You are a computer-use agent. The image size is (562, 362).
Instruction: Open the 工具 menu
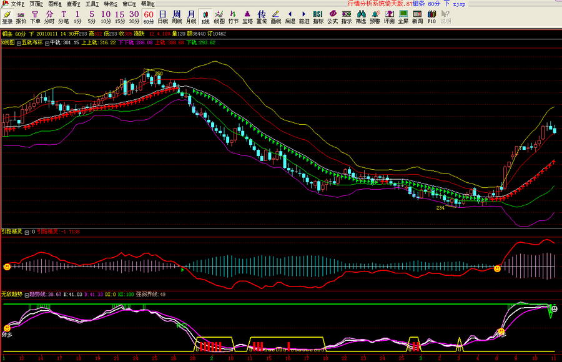click(91, 4)
